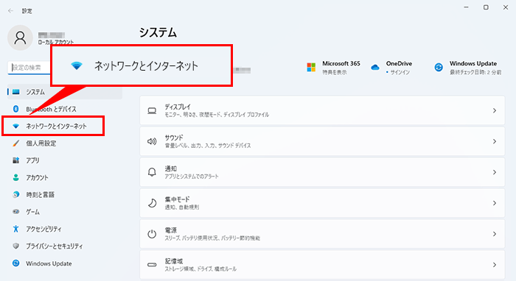516x281 pixels.
Task: Click the 設定の検索 search field
Action: click(29, 68)
